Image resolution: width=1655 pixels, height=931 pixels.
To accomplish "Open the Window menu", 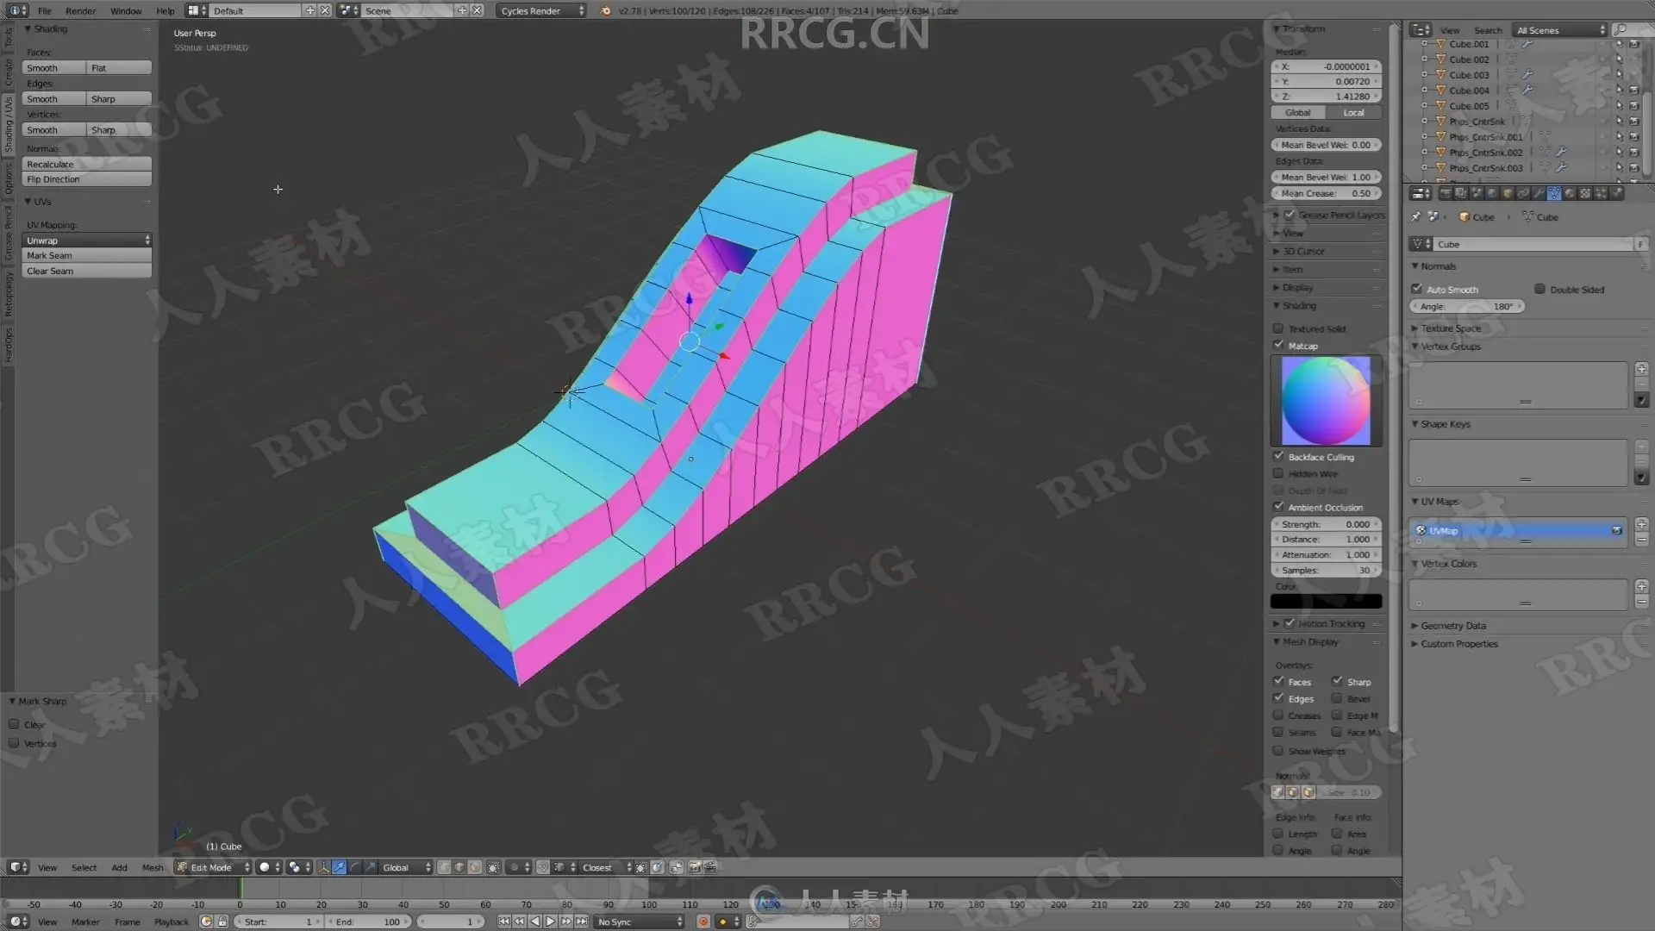I will (x=126, y=10).
